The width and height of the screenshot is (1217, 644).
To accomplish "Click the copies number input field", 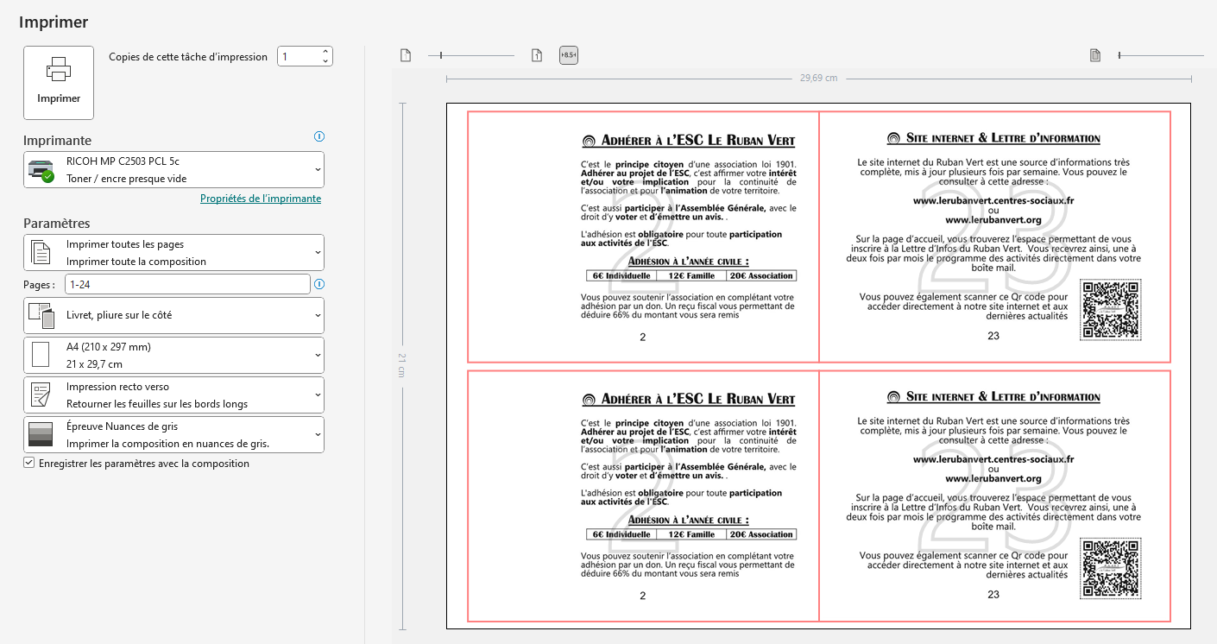I will tap(299, 56).
